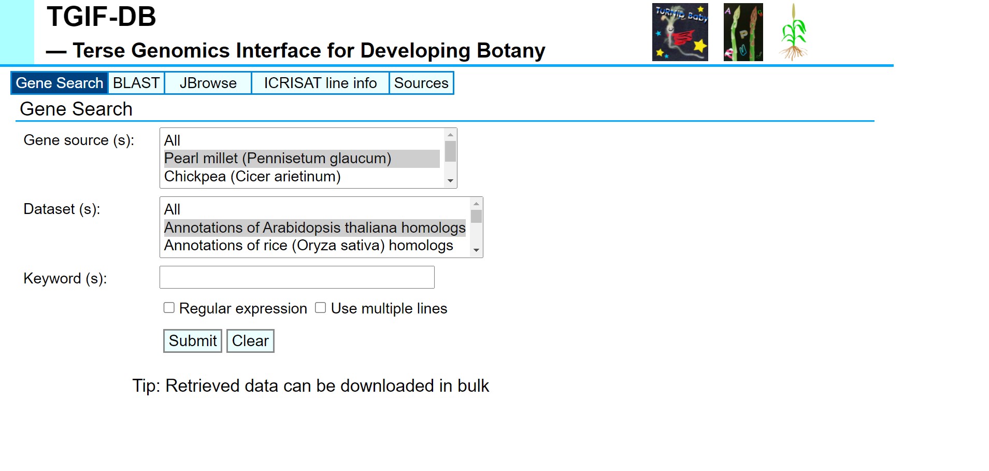The height and width of the screenshot is (471, 989).
Task: Click Dataset list scroll-up arrow
Action: click(x=476, y=204)
